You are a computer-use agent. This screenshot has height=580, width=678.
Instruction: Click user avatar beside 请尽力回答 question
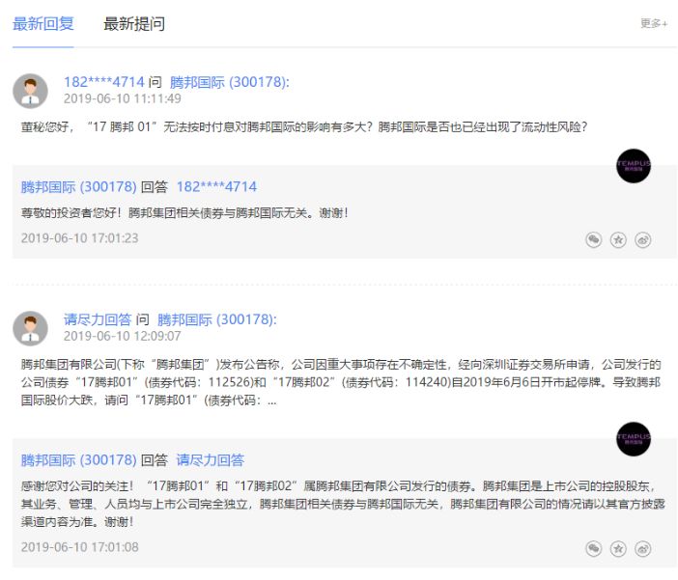(x=30, y=328)
